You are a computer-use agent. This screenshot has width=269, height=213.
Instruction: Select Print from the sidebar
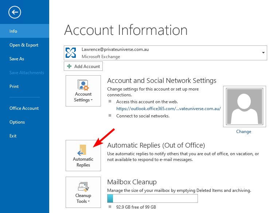[x=14, y=87]
